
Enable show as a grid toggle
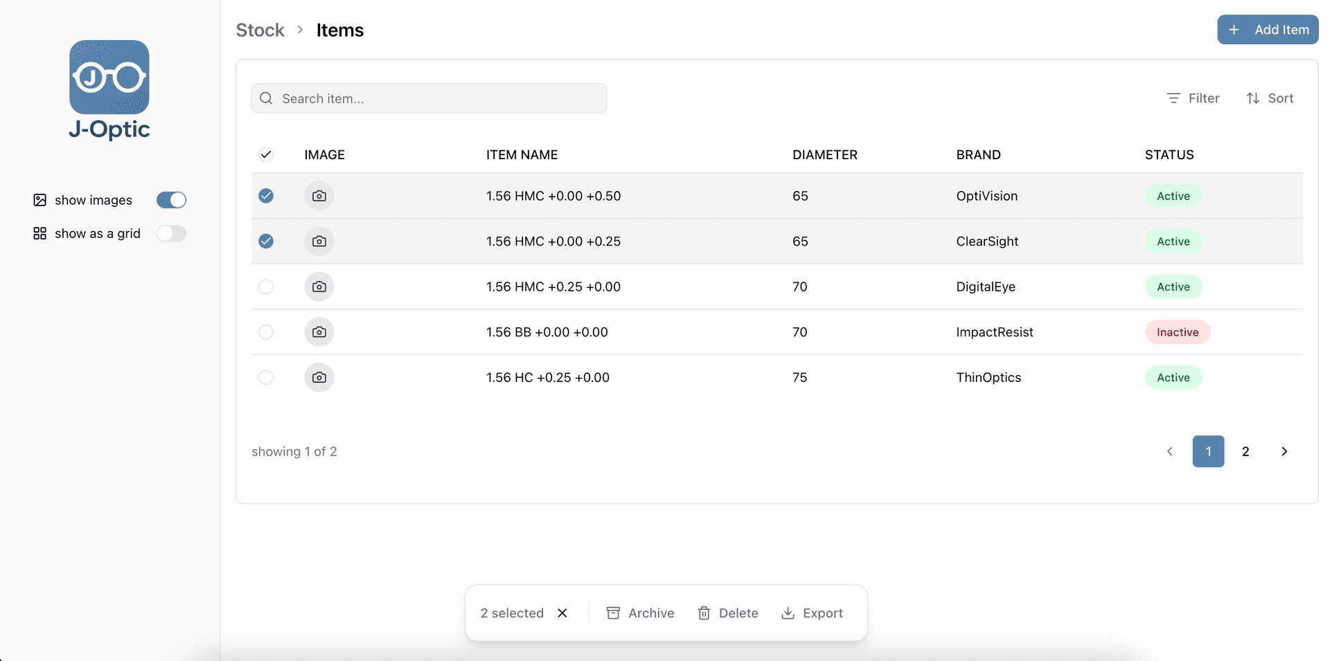tap(171, 233)
